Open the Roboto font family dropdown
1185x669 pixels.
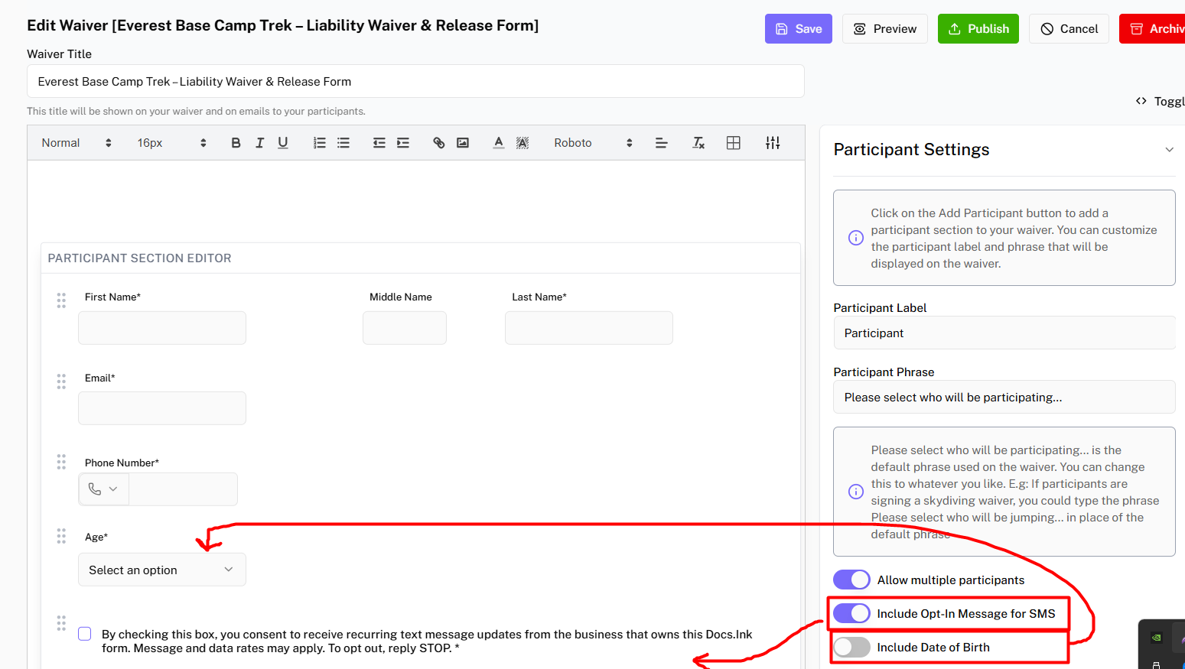tap(593, 143)
